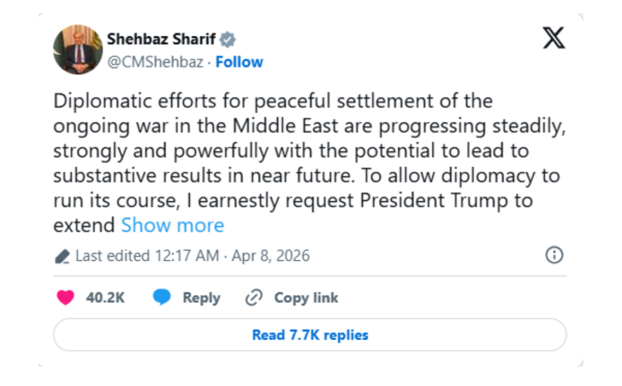The height and width of the screenshot is (386, 622).
Task: Click the pencil edit history icon
Action: tap(62, 257)
